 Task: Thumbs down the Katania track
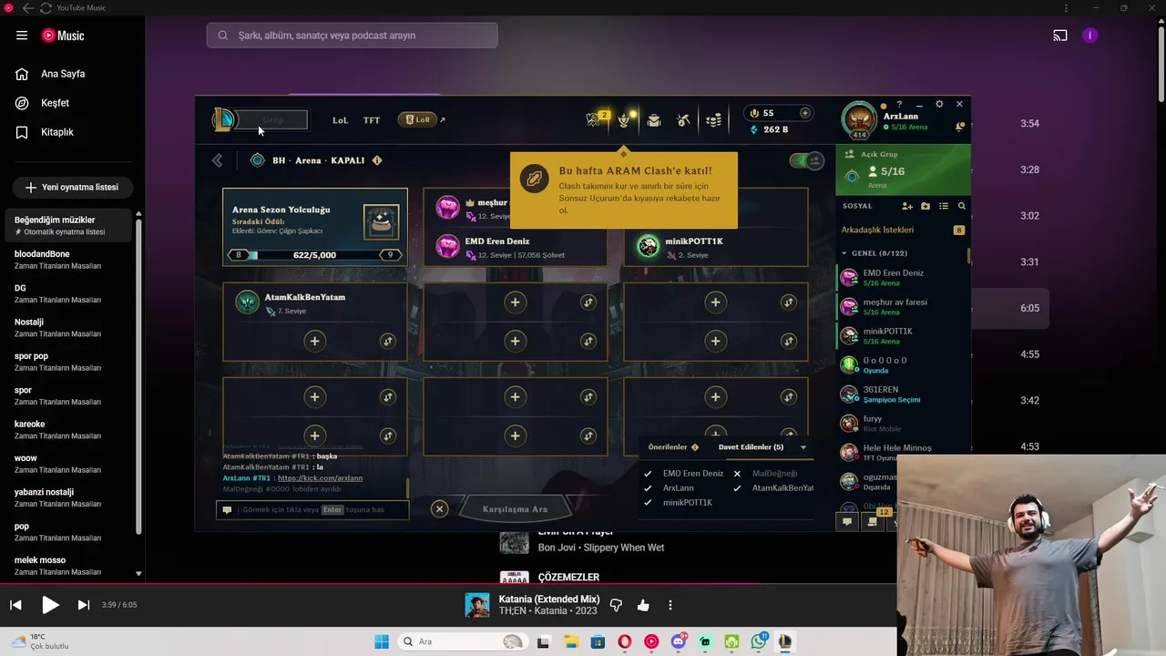[x=616, y=605]
